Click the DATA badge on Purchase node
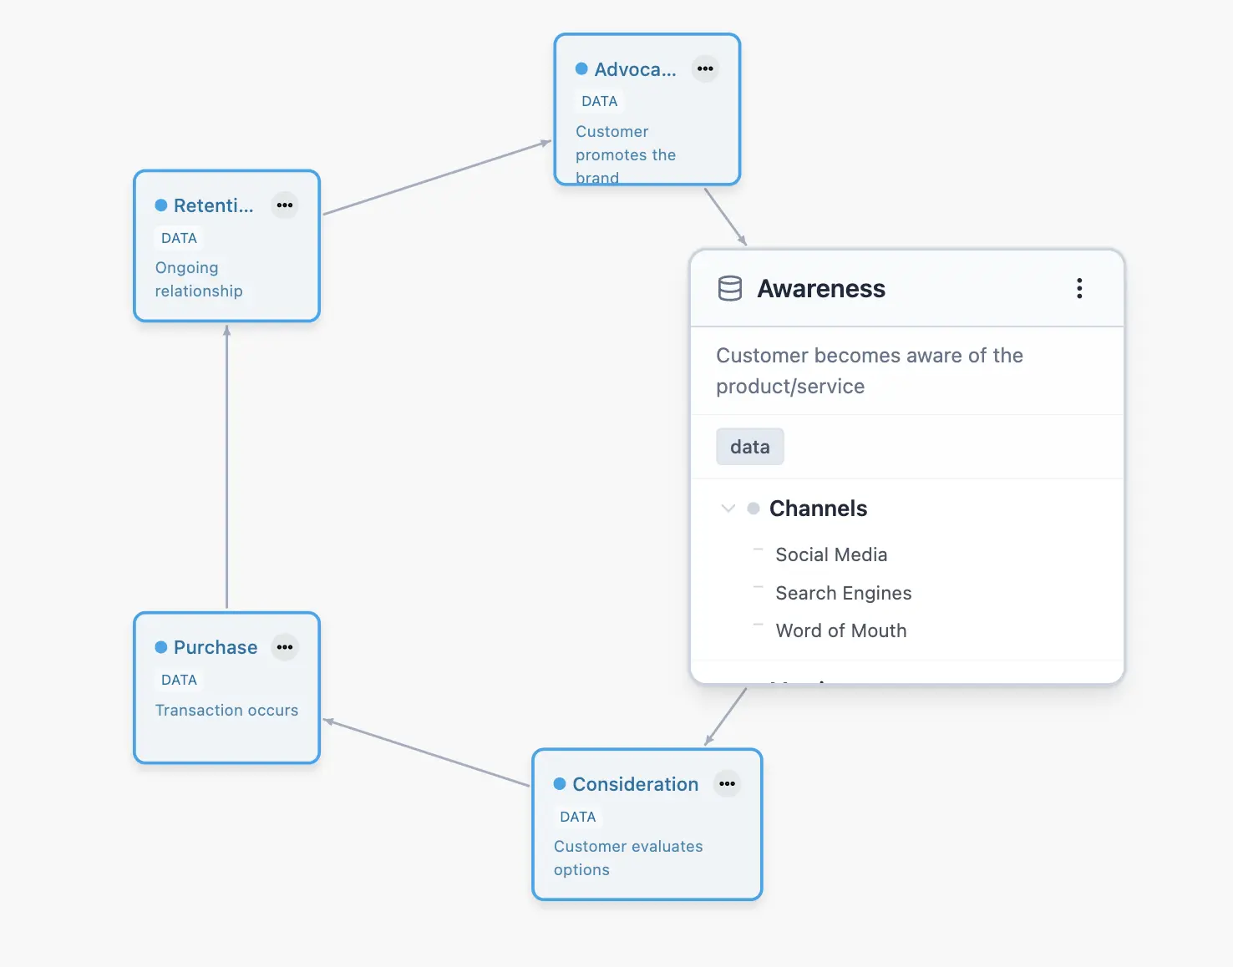Image resolution: width=1233 pixels, height=967 pixels. 179,680
